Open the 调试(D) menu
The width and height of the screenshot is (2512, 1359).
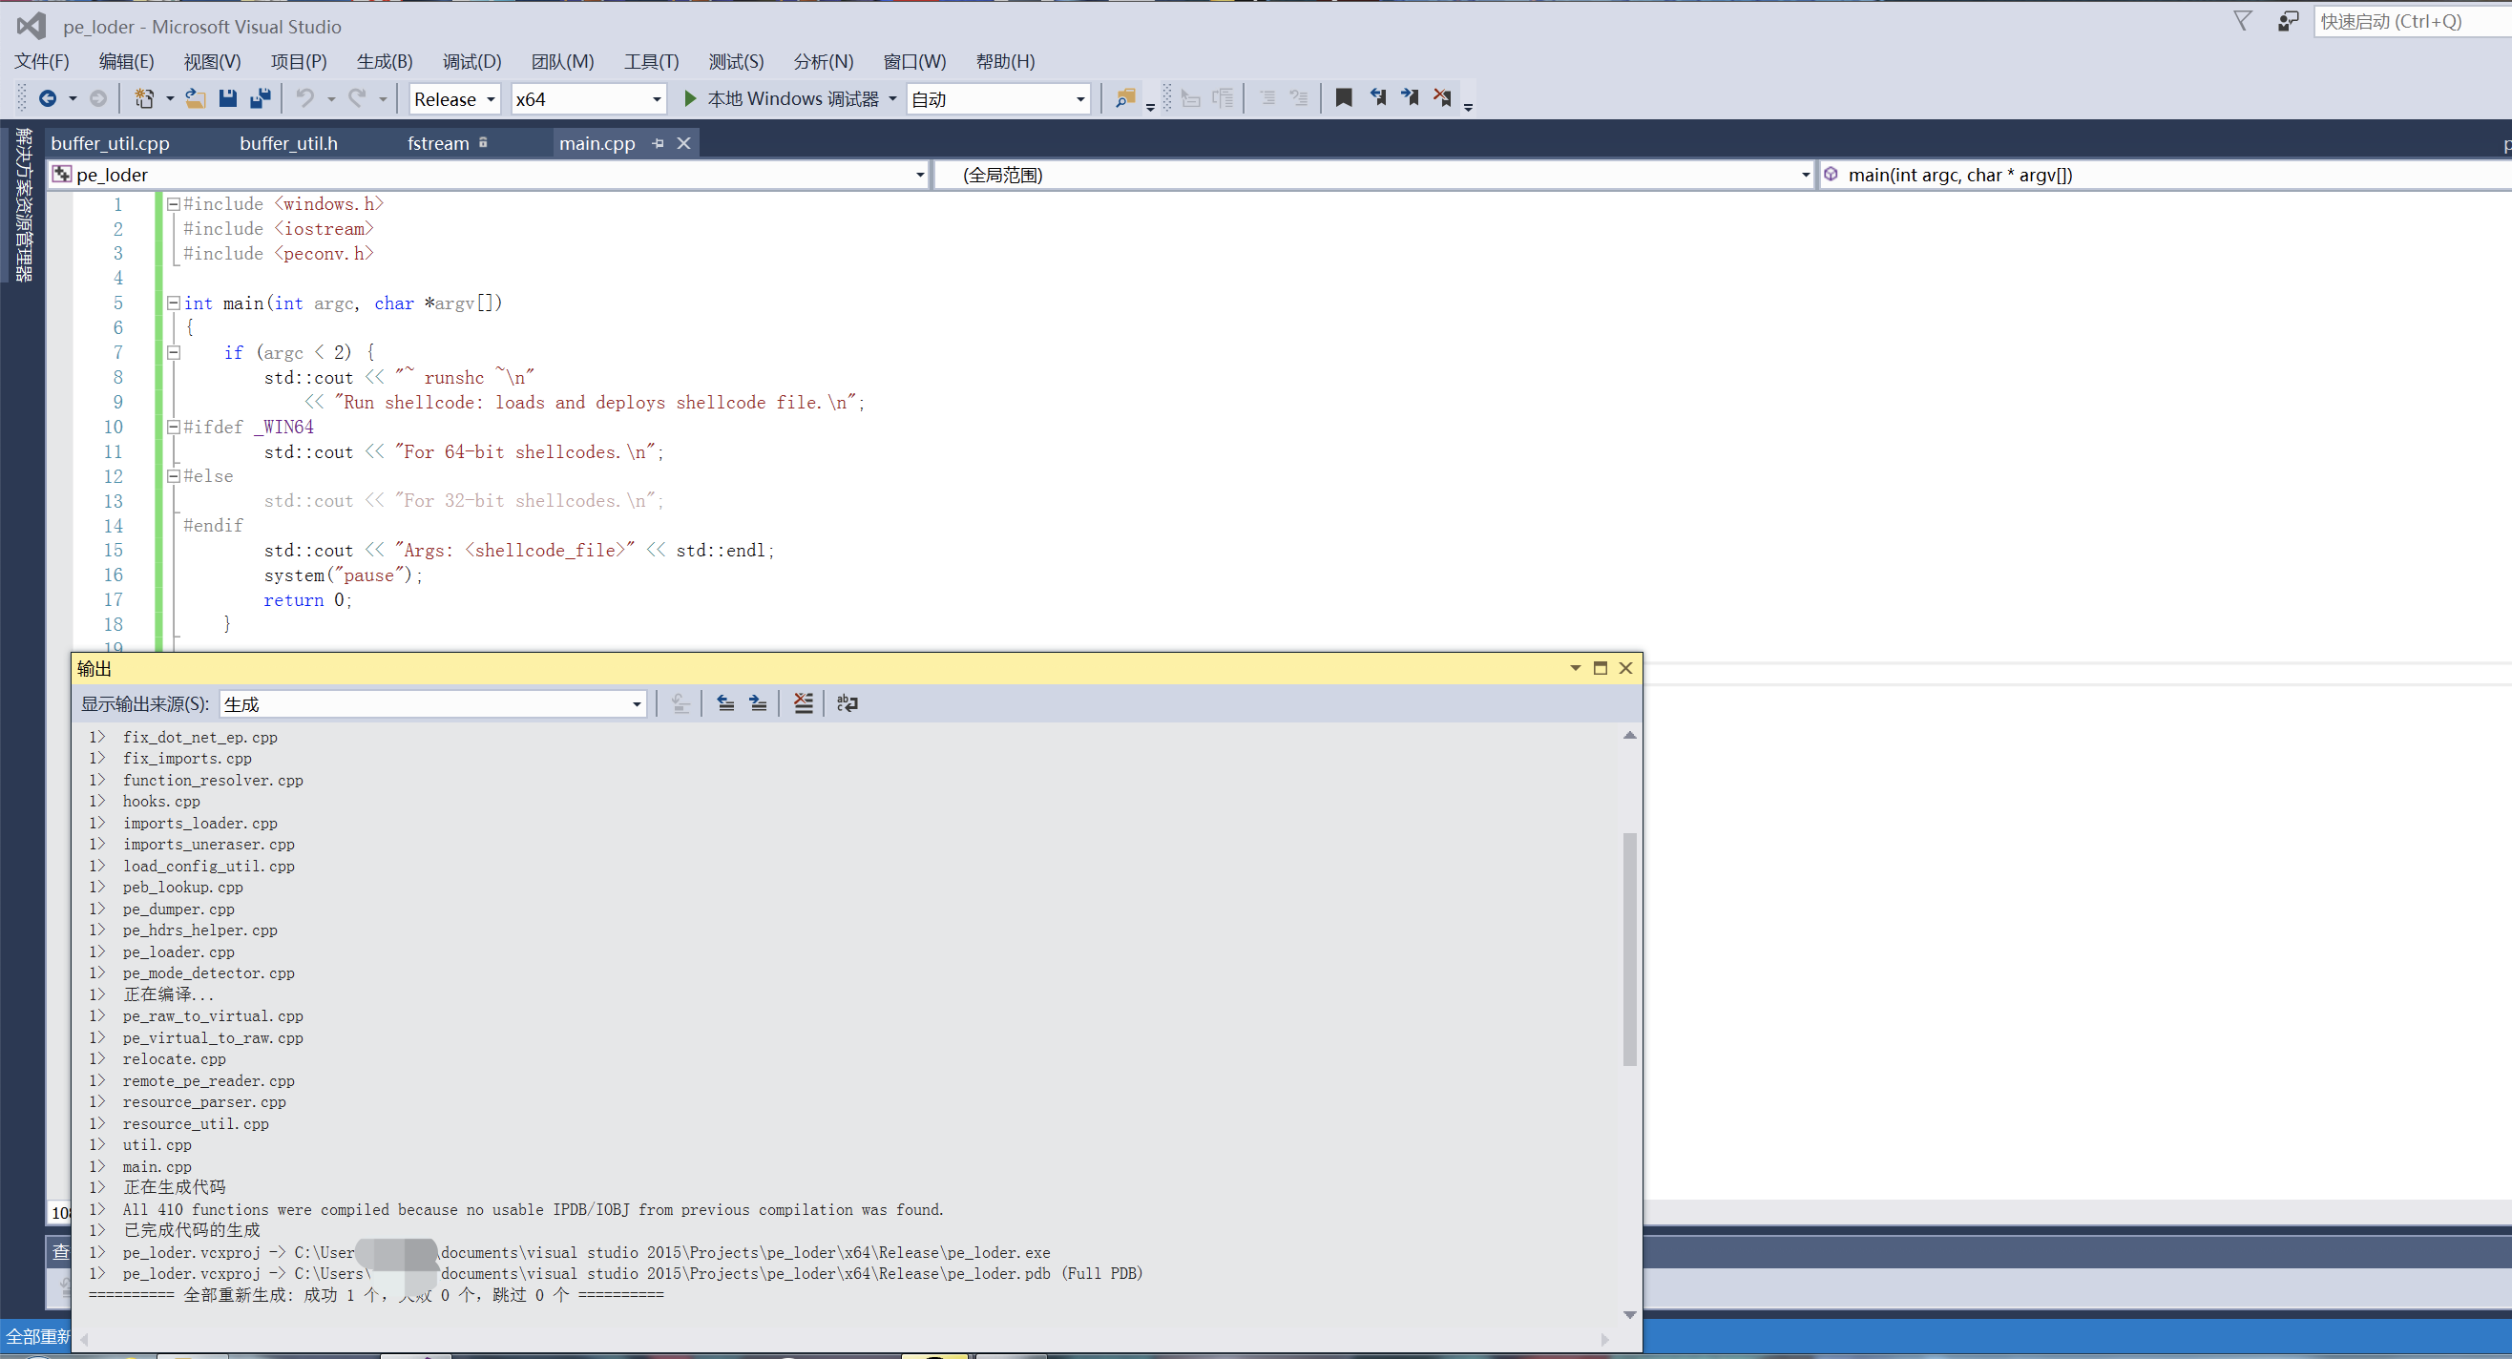(471, 60)
